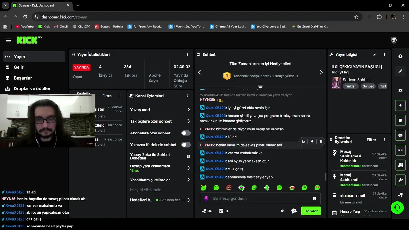Open the emoji picker smiley in message box
Viewport: 409px width, 230px height.
pos(314,198)
